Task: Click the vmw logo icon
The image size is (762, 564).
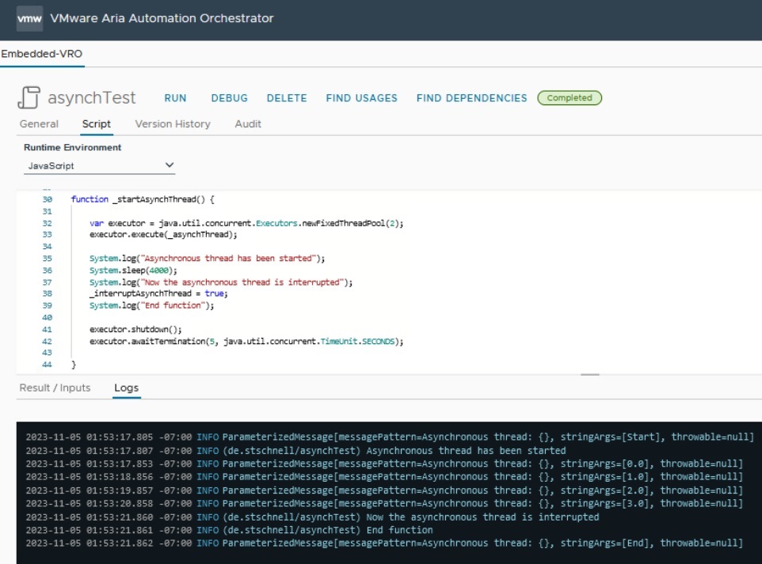Action: coord(29,19)
